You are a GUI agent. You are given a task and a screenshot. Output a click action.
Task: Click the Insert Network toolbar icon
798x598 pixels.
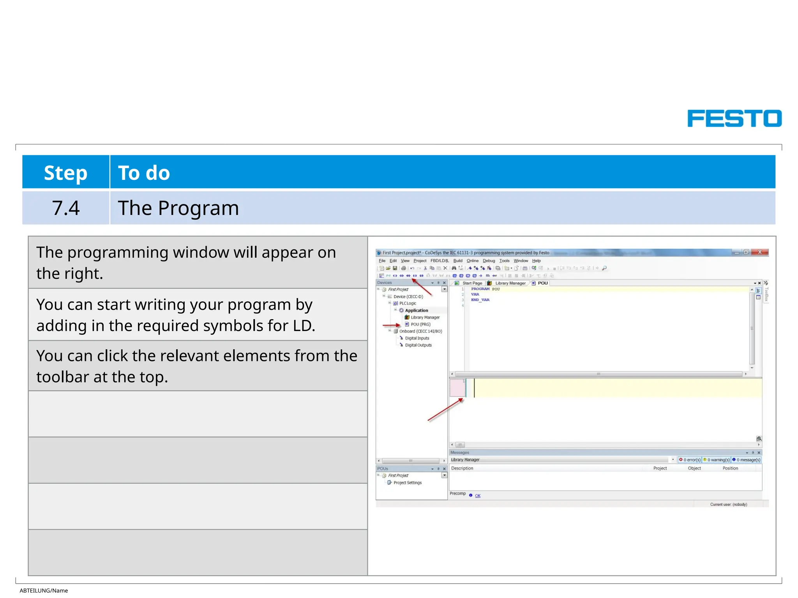pos(381,276)
